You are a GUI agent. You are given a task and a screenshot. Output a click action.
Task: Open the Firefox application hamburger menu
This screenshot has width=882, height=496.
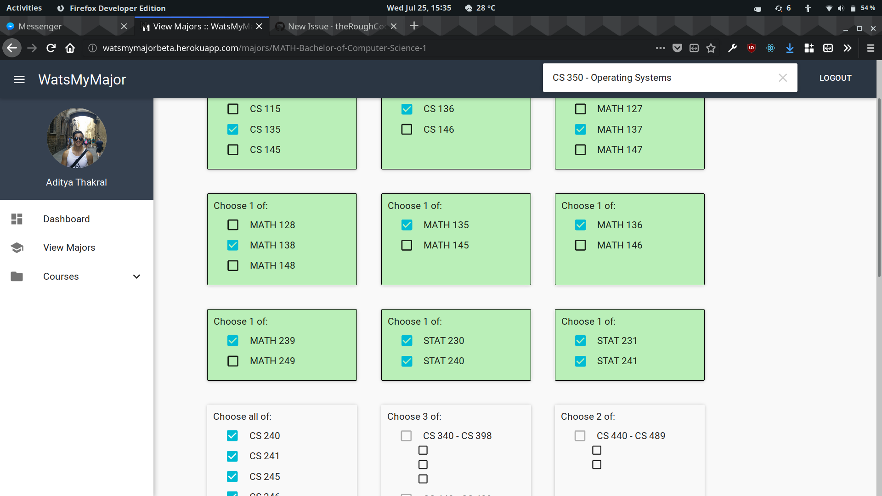(871, 48)
